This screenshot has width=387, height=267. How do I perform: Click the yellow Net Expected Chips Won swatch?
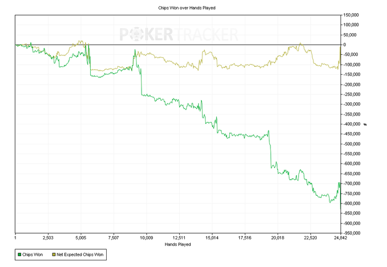(54, 254)
